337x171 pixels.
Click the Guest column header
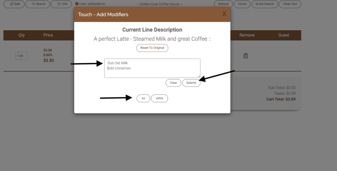point(283,35)
